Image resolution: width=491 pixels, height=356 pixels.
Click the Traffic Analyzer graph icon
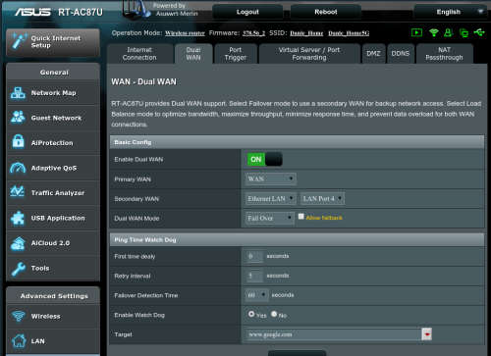click(x=18, y=192)
